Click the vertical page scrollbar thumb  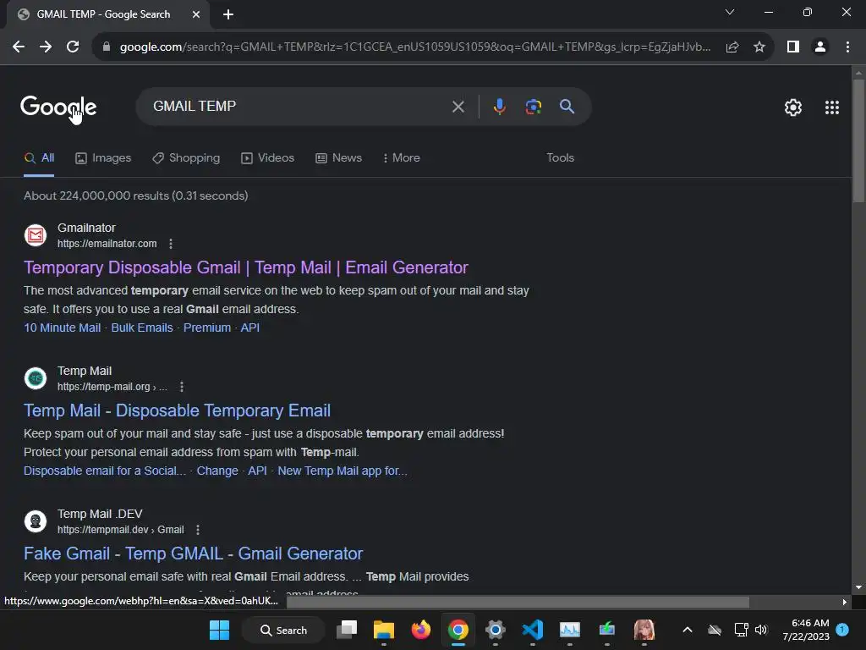[858, 141]
